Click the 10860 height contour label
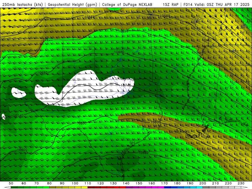 coord(143,153)
